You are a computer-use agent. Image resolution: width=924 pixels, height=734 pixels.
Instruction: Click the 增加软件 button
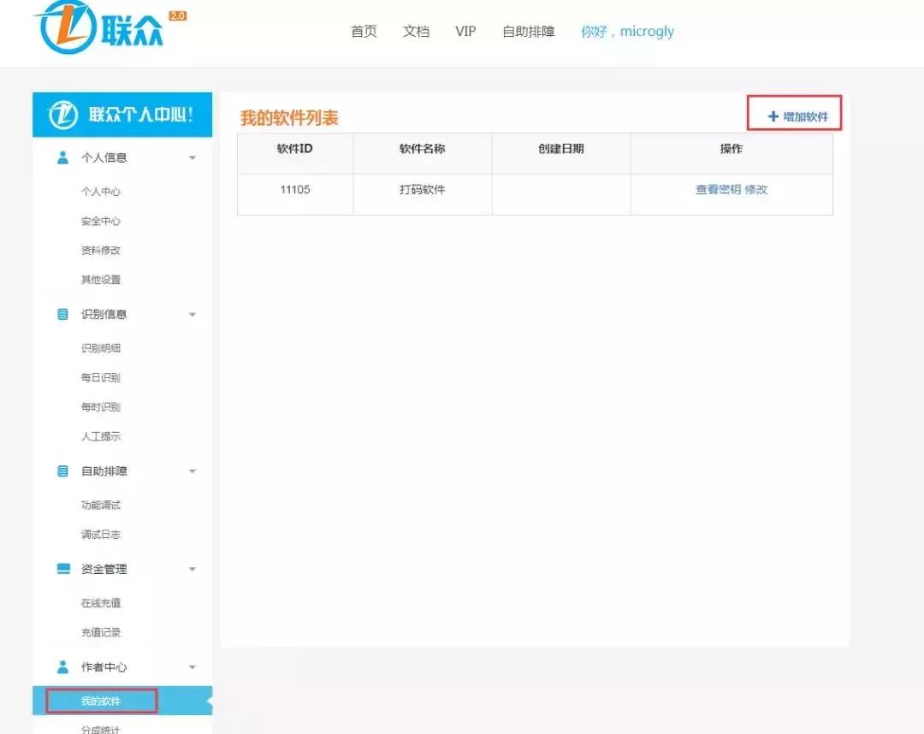[796, 113]
